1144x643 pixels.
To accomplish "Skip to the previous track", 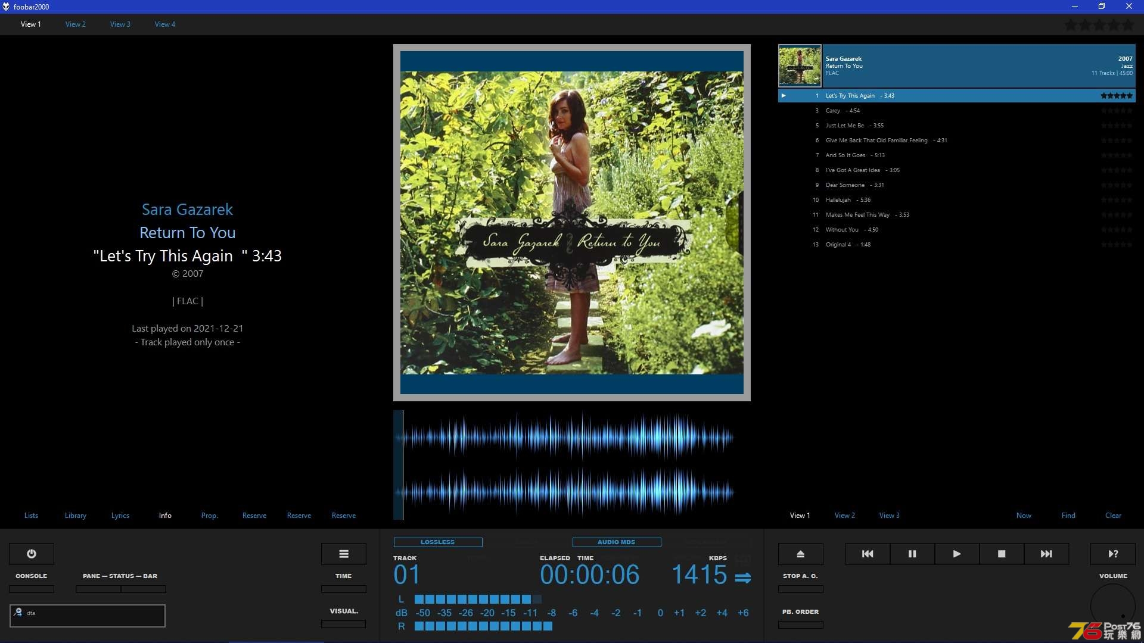I will point(868,554).
